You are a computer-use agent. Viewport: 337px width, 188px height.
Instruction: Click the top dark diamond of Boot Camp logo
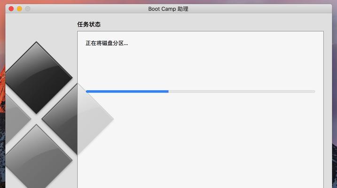pos(37,78)
